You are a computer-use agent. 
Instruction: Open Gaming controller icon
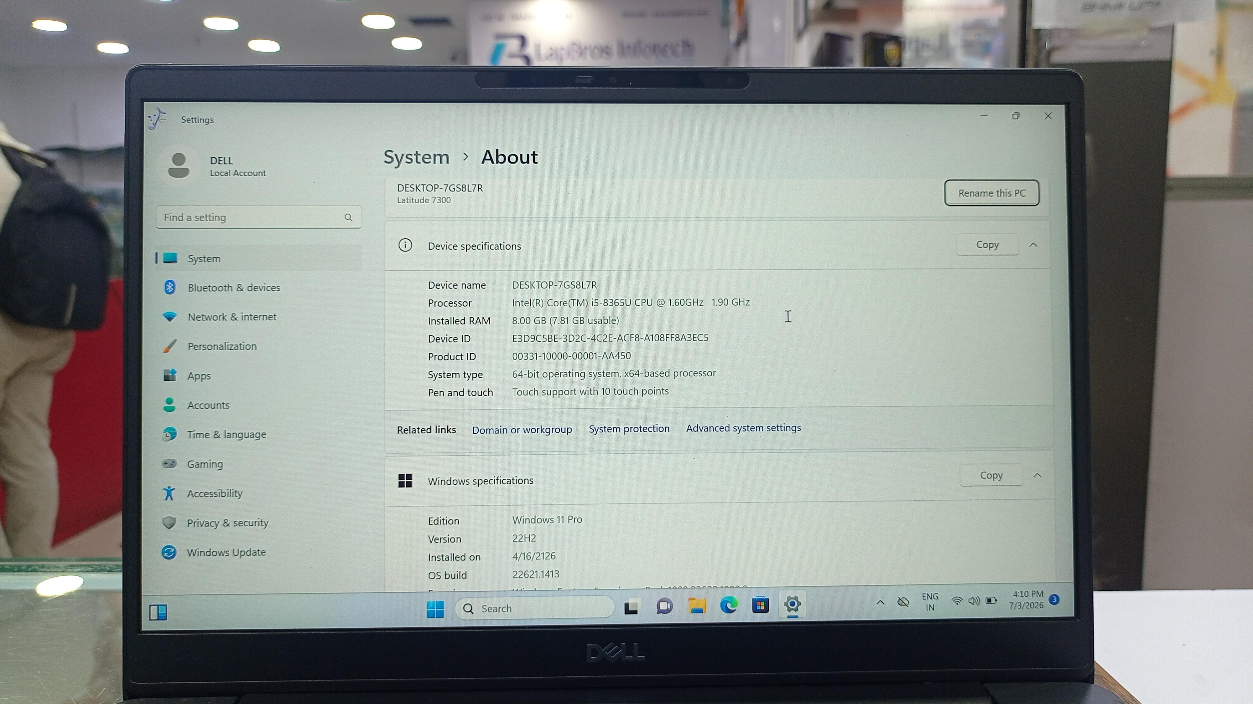[x=169, y=463]
